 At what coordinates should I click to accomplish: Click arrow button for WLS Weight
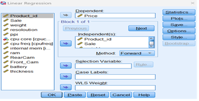tap(66, 87)
